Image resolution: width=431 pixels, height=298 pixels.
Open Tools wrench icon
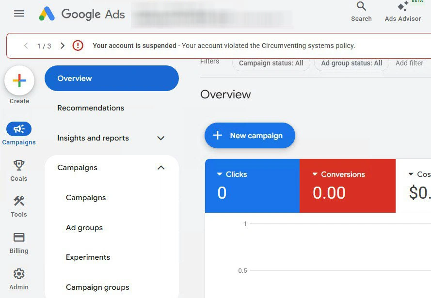[x=19, y=201]
